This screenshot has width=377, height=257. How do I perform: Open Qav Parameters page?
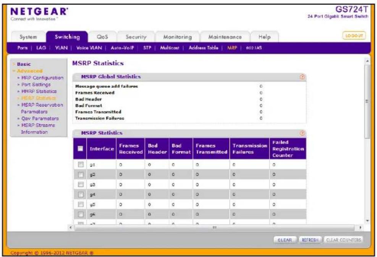[x=40, y=118]
